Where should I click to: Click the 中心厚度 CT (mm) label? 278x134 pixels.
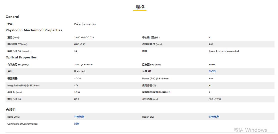17,44
